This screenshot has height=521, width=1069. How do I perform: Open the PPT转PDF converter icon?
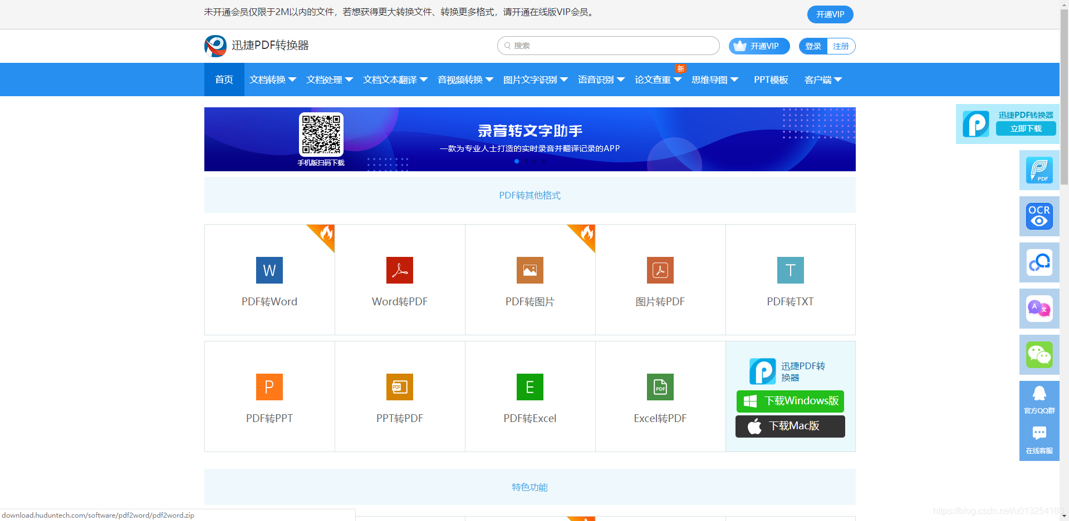click(400, 387)
